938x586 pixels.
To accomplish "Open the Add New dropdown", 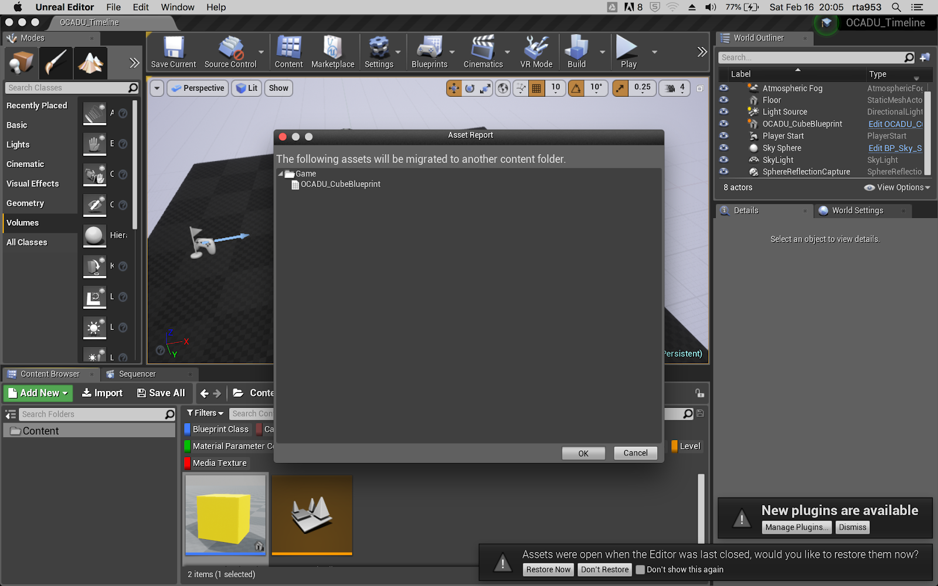I will (x=38, y=393).
